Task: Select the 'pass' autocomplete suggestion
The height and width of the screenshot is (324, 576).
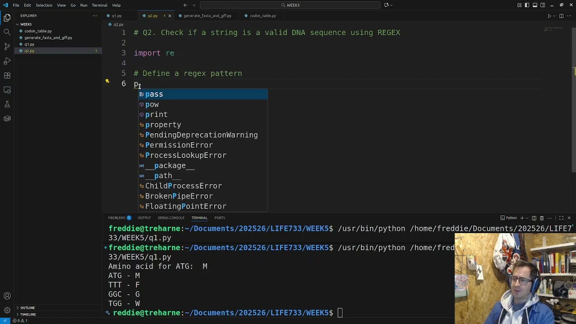Action: point(203,94)
